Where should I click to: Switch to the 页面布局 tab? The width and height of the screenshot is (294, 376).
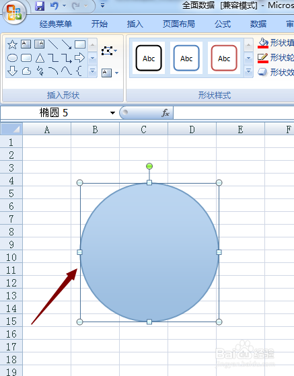pos(179,24)
